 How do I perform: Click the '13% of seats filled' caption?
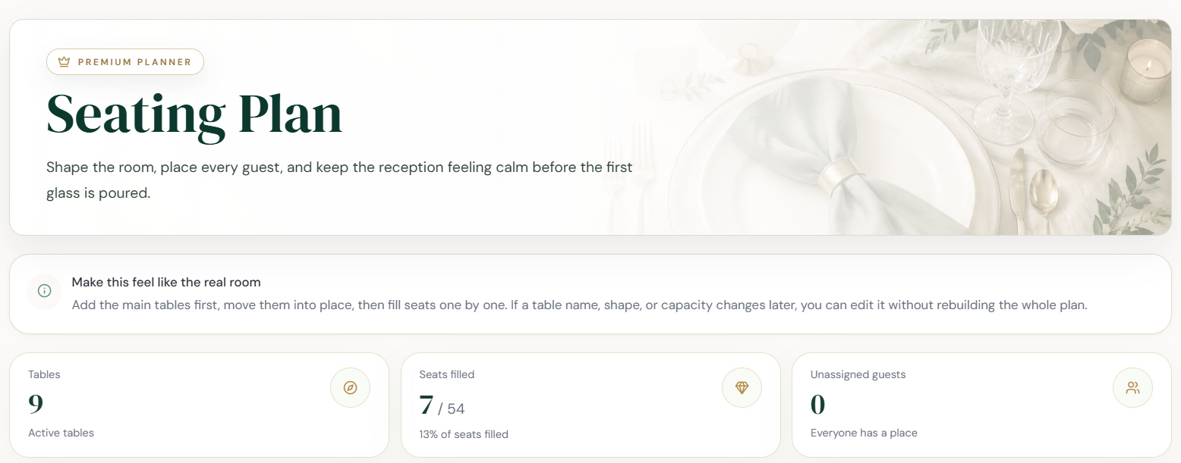(464, 434)
